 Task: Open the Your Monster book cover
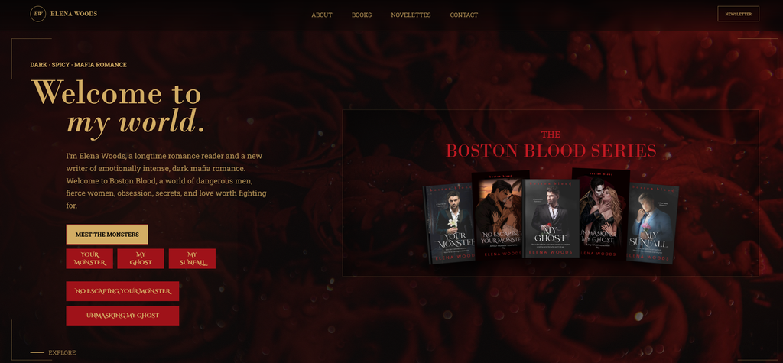pyautogui.click(x=448, y=224)
